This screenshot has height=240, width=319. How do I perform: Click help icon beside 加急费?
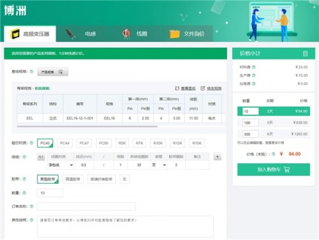point(253,84)
